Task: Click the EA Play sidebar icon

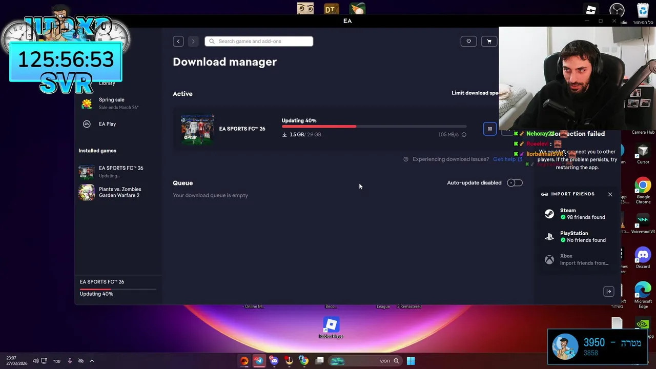Action: [87, 124]
